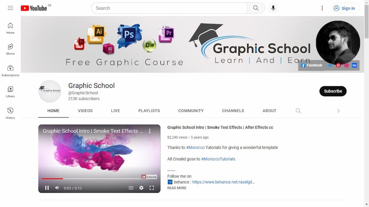Open the Twitter banner link icon
This screenshot has height=207, width=369.
coord(330,65)
